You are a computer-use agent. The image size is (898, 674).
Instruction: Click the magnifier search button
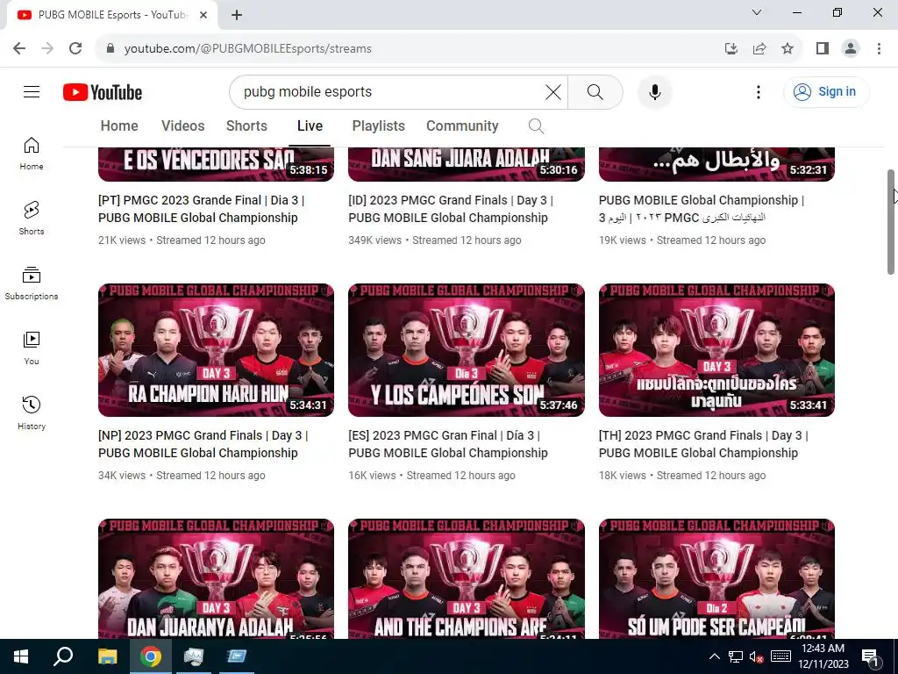[x=595, y=91]
